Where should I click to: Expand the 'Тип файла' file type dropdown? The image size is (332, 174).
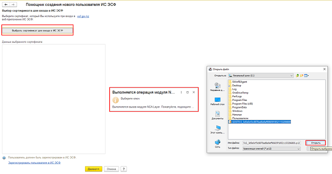[x=299, y=148]
